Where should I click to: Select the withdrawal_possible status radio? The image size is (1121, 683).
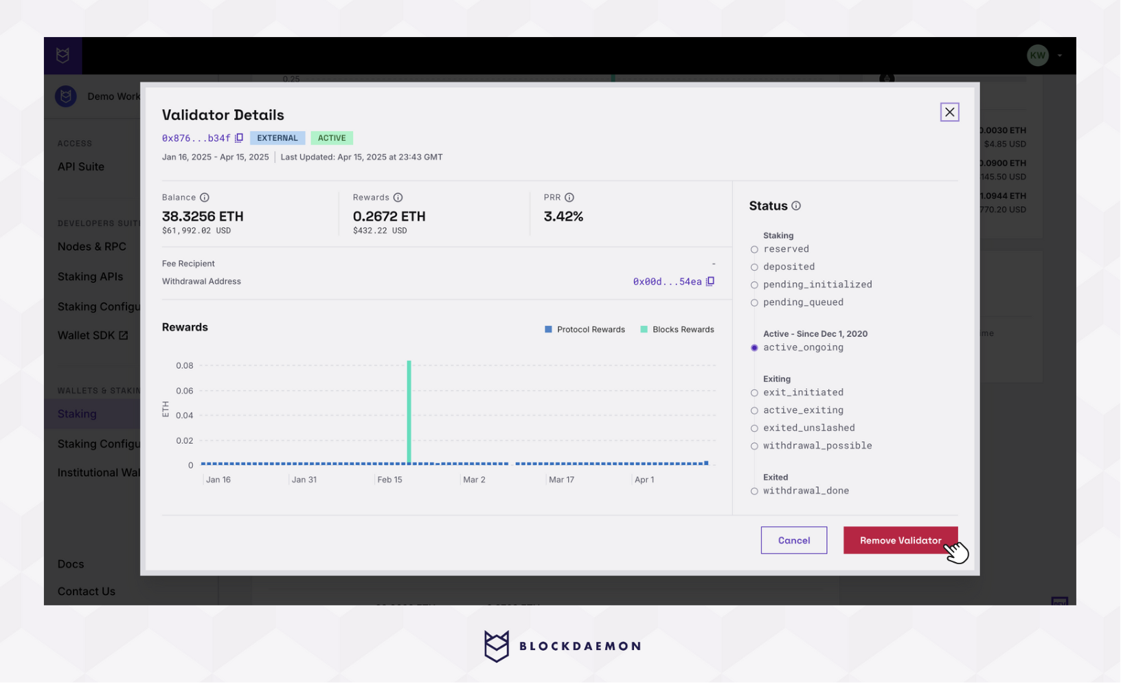click(x=754, y=447)
